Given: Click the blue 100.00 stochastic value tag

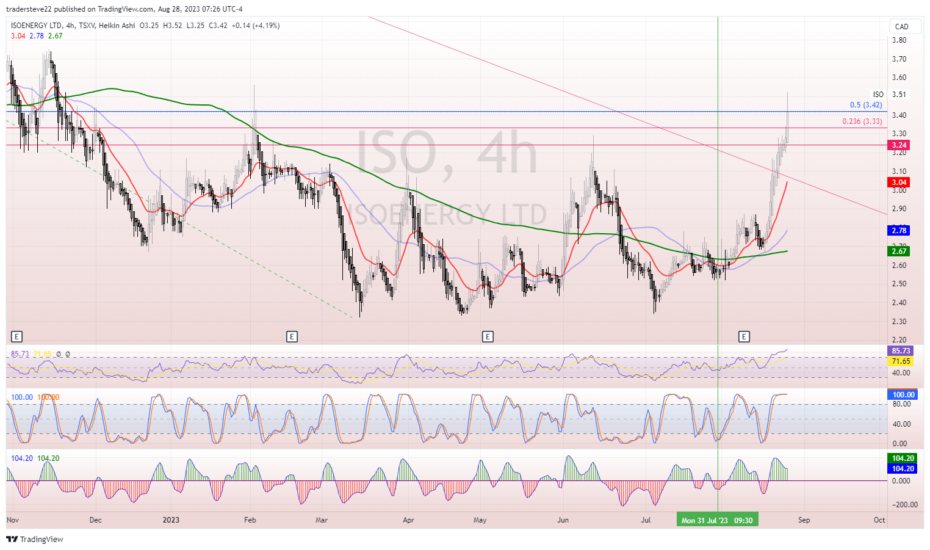Looking at the screenshot, I should pos(903,395).
